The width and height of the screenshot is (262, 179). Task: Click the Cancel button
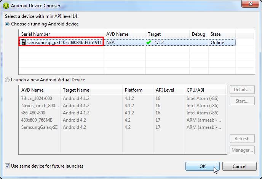pyautogui.click(x=240, y=166)
